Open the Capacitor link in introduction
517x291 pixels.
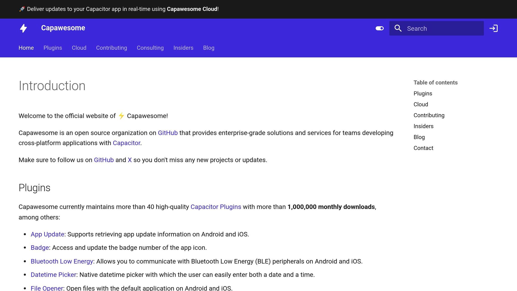pos(126,143)
